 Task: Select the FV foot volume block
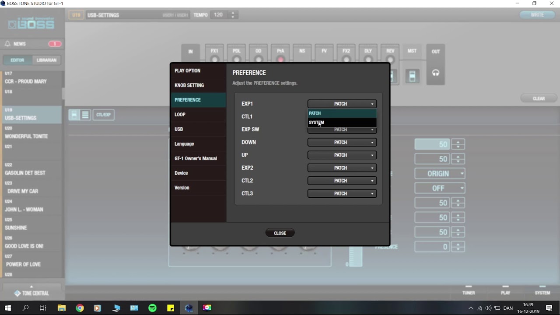tap(324, 54)
